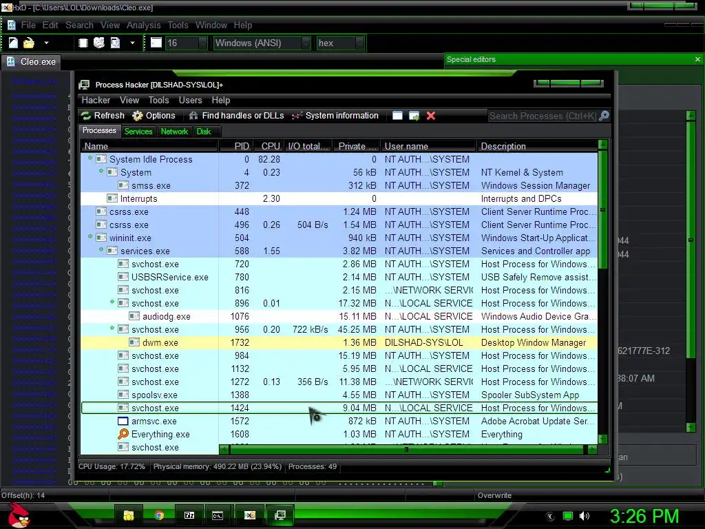Sort by the PID column header
705x529 pixels.
235,146
